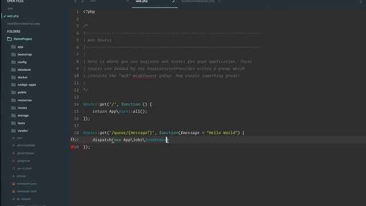Click the JSON braces icon of yo-rc.json
Viewport: 366px width, 206px height.
click(x=14, y=168)
